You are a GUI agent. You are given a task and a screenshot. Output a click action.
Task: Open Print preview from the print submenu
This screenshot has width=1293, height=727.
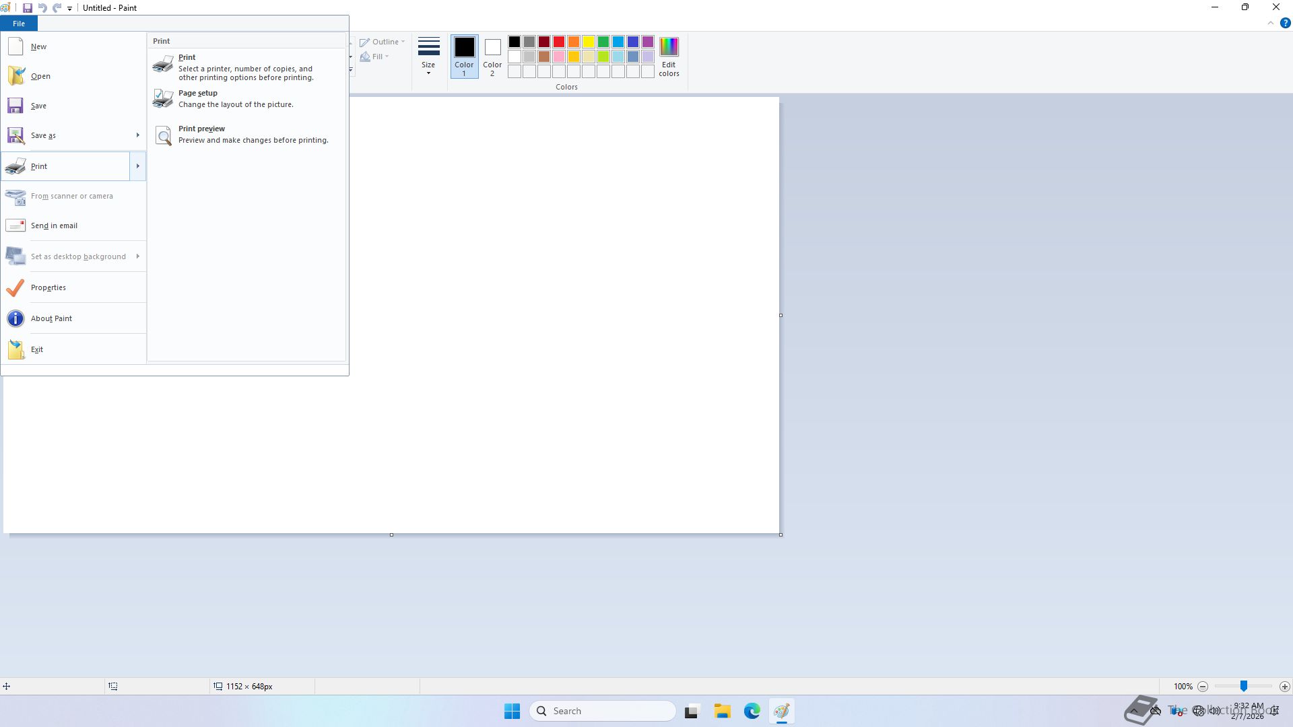point(201,129)
